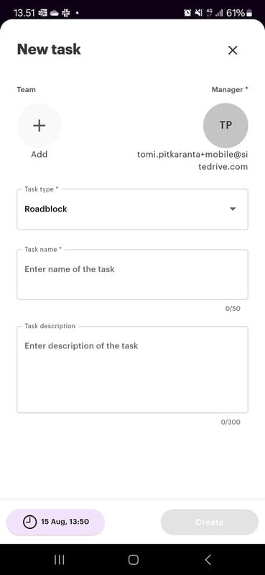This screenshot has height=575, width=265.
Task: Tap the plus icon to add team
Action: (39, 125)
